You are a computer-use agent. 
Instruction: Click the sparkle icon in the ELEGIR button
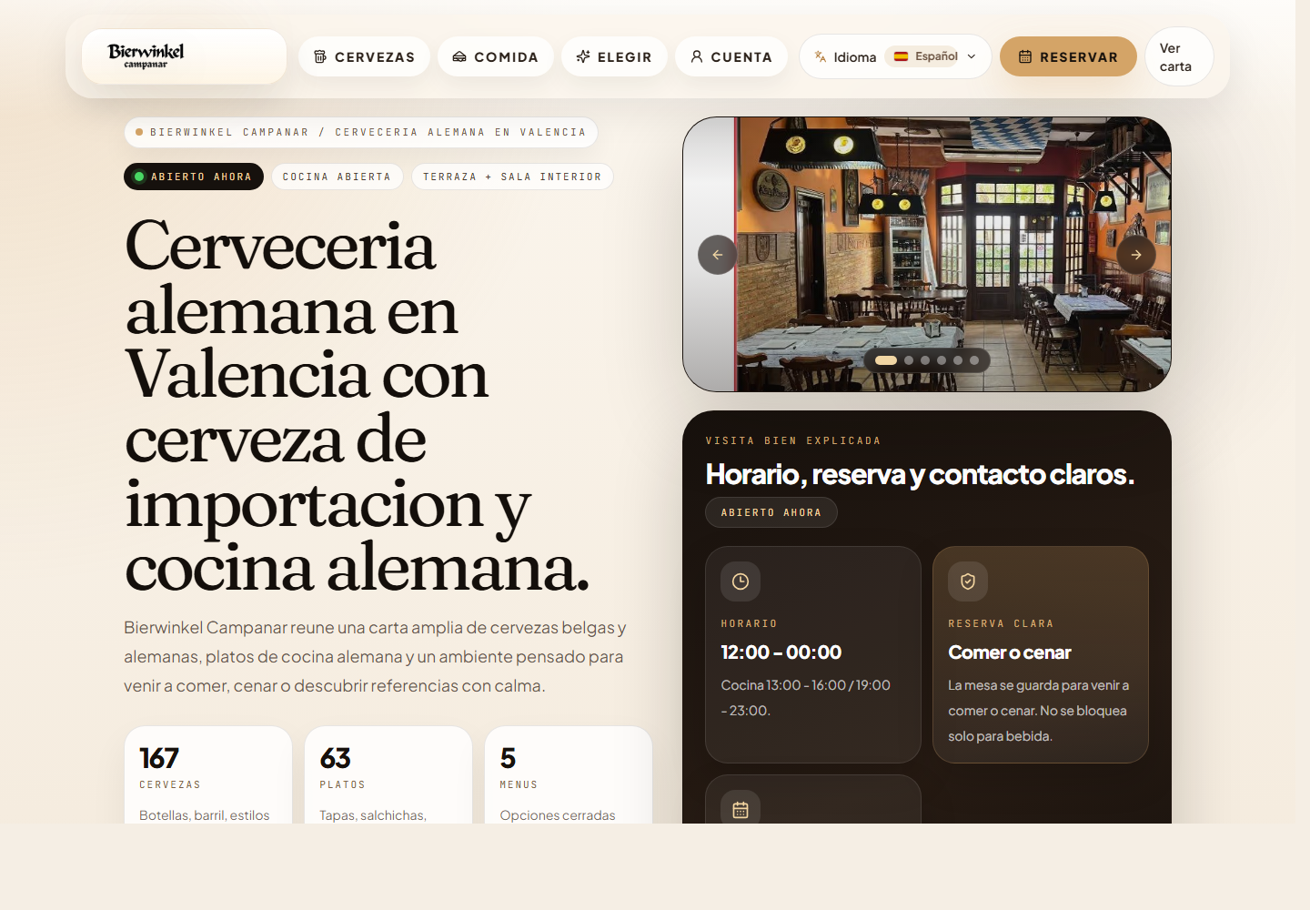coord(583,56)
